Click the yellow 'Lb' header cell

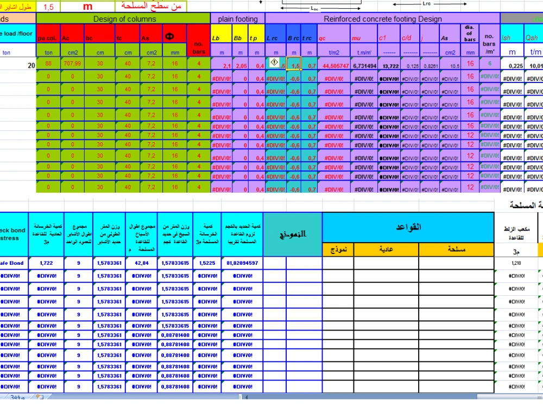[x=221, y=34]
